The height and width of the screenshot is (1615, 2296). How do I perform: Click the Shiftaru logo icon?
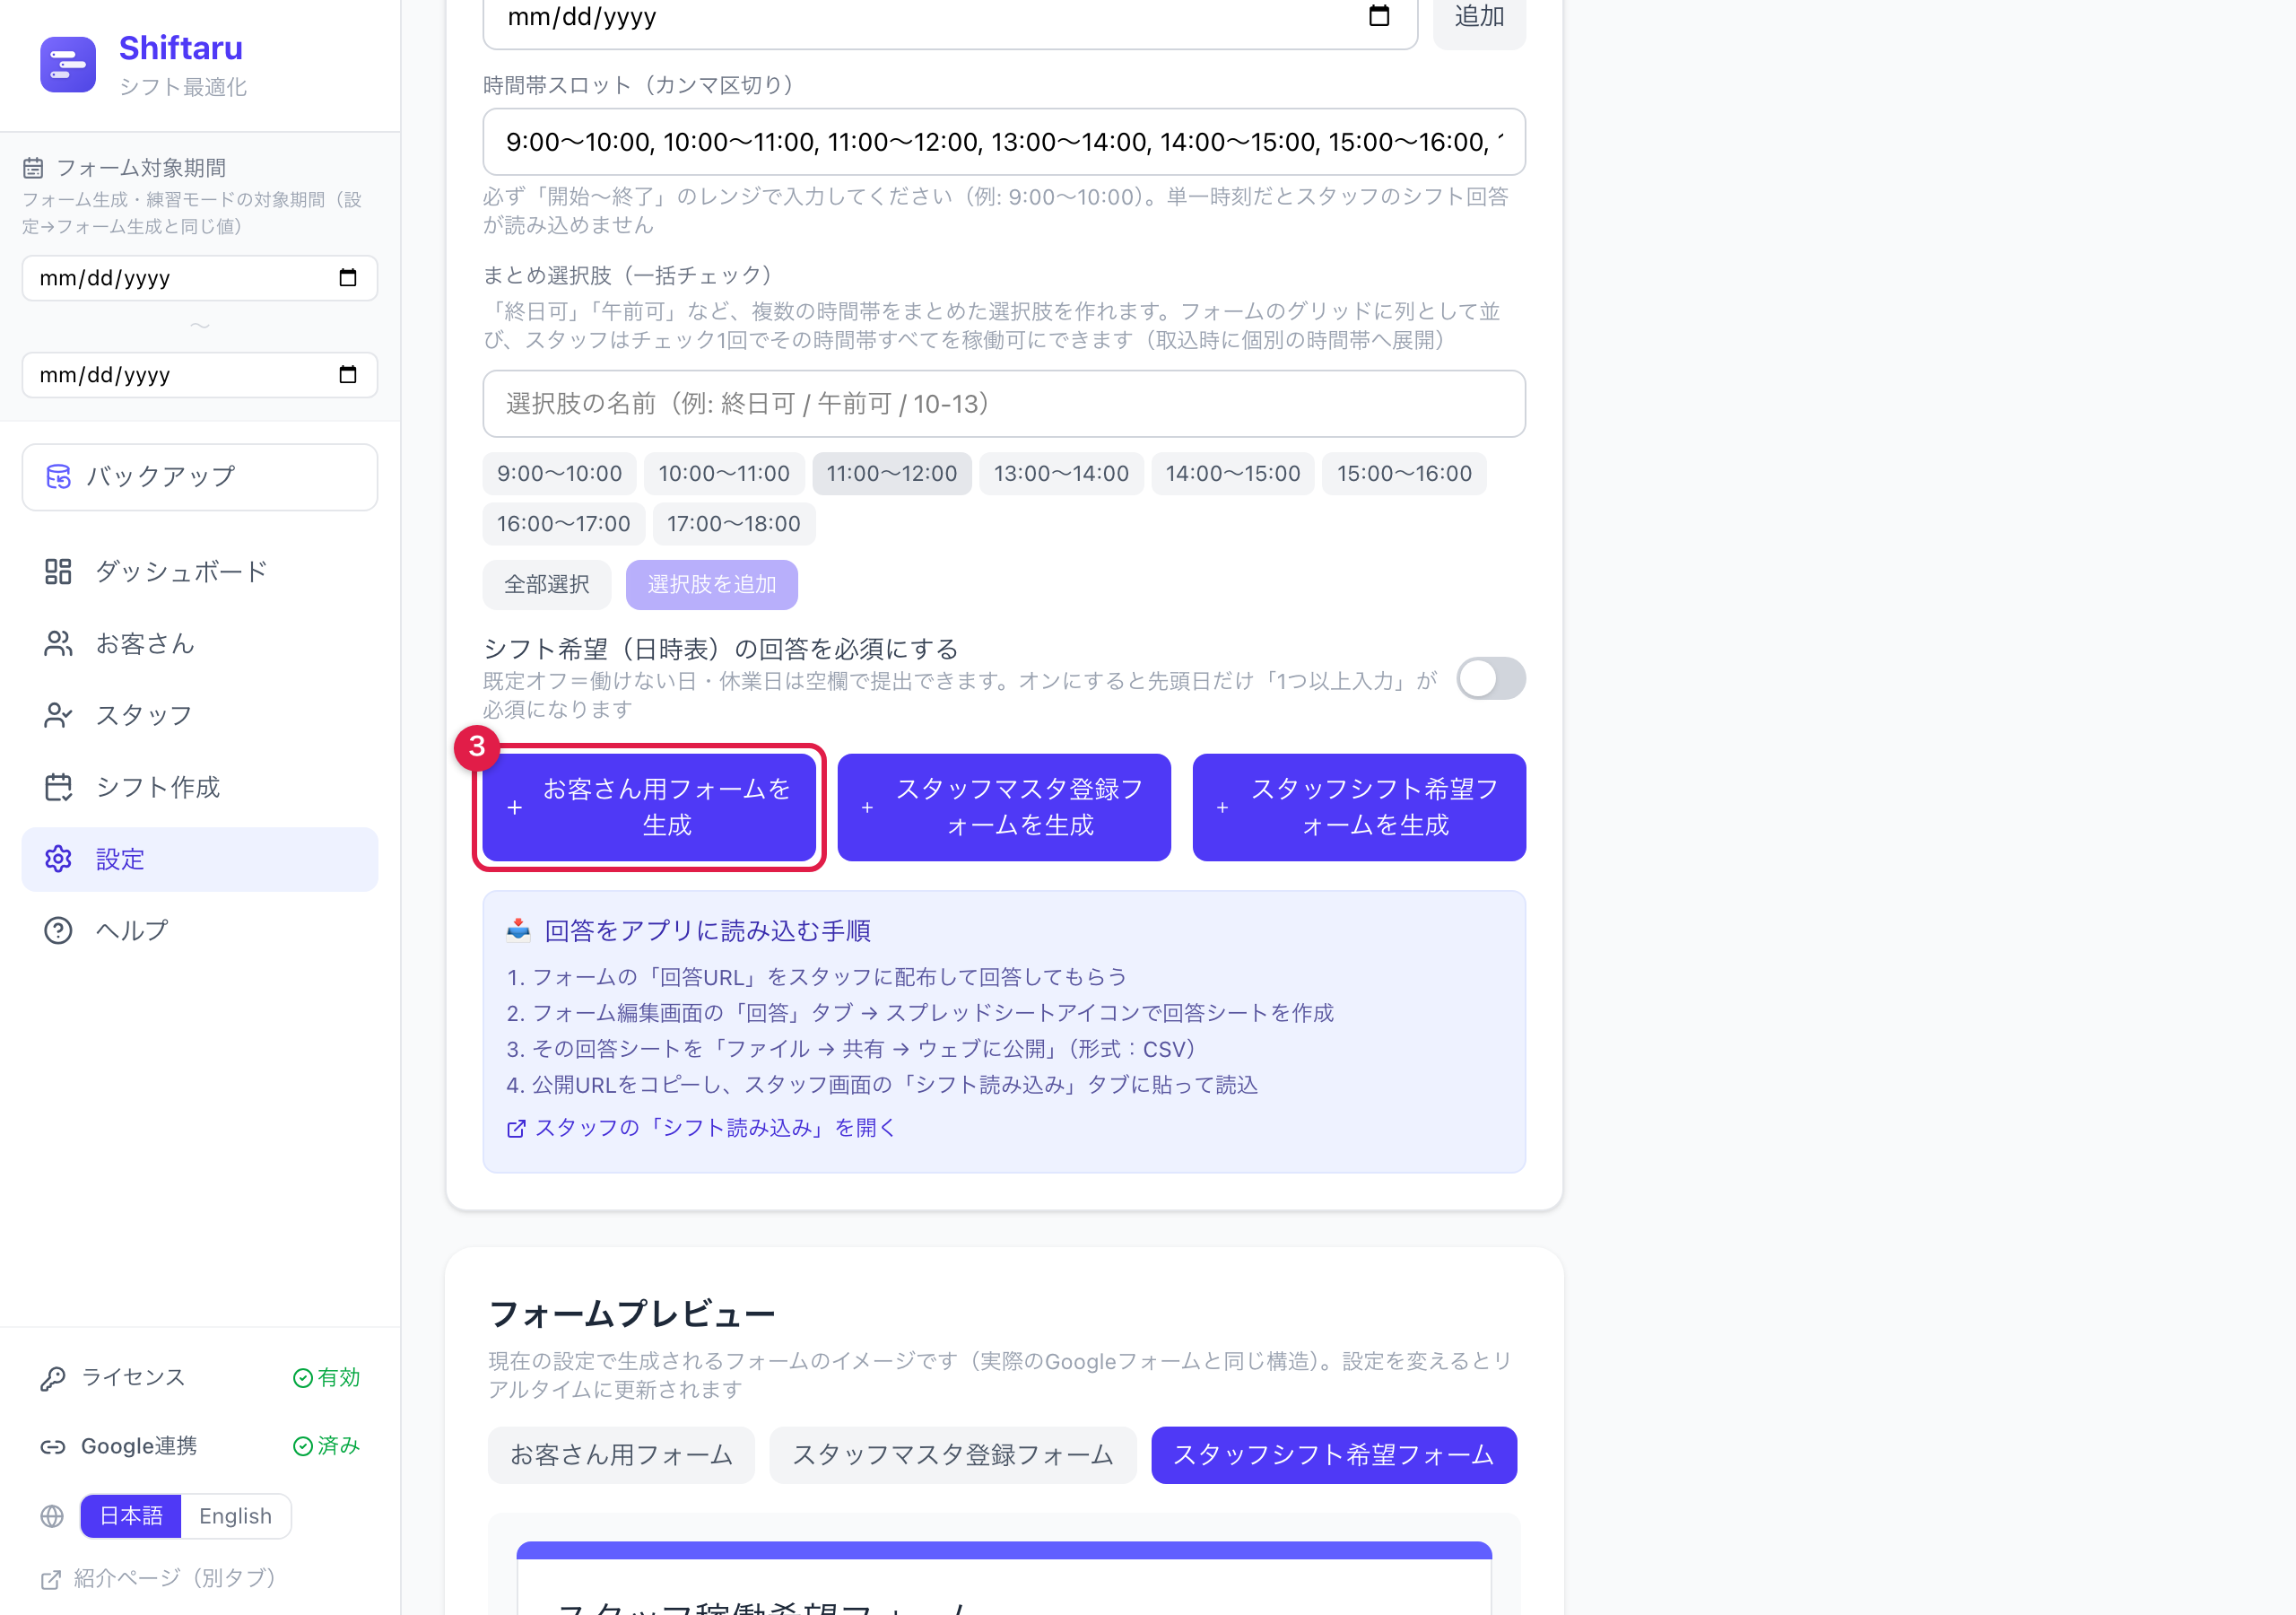tap(68, 65)
